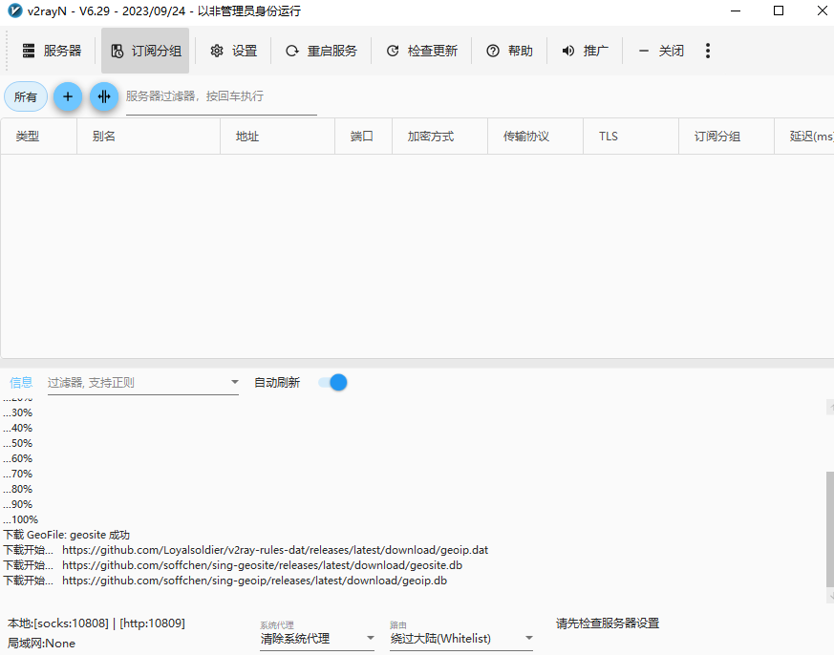Click the 局域网:None status text
The image size is (834, 655).
(41, 644)
